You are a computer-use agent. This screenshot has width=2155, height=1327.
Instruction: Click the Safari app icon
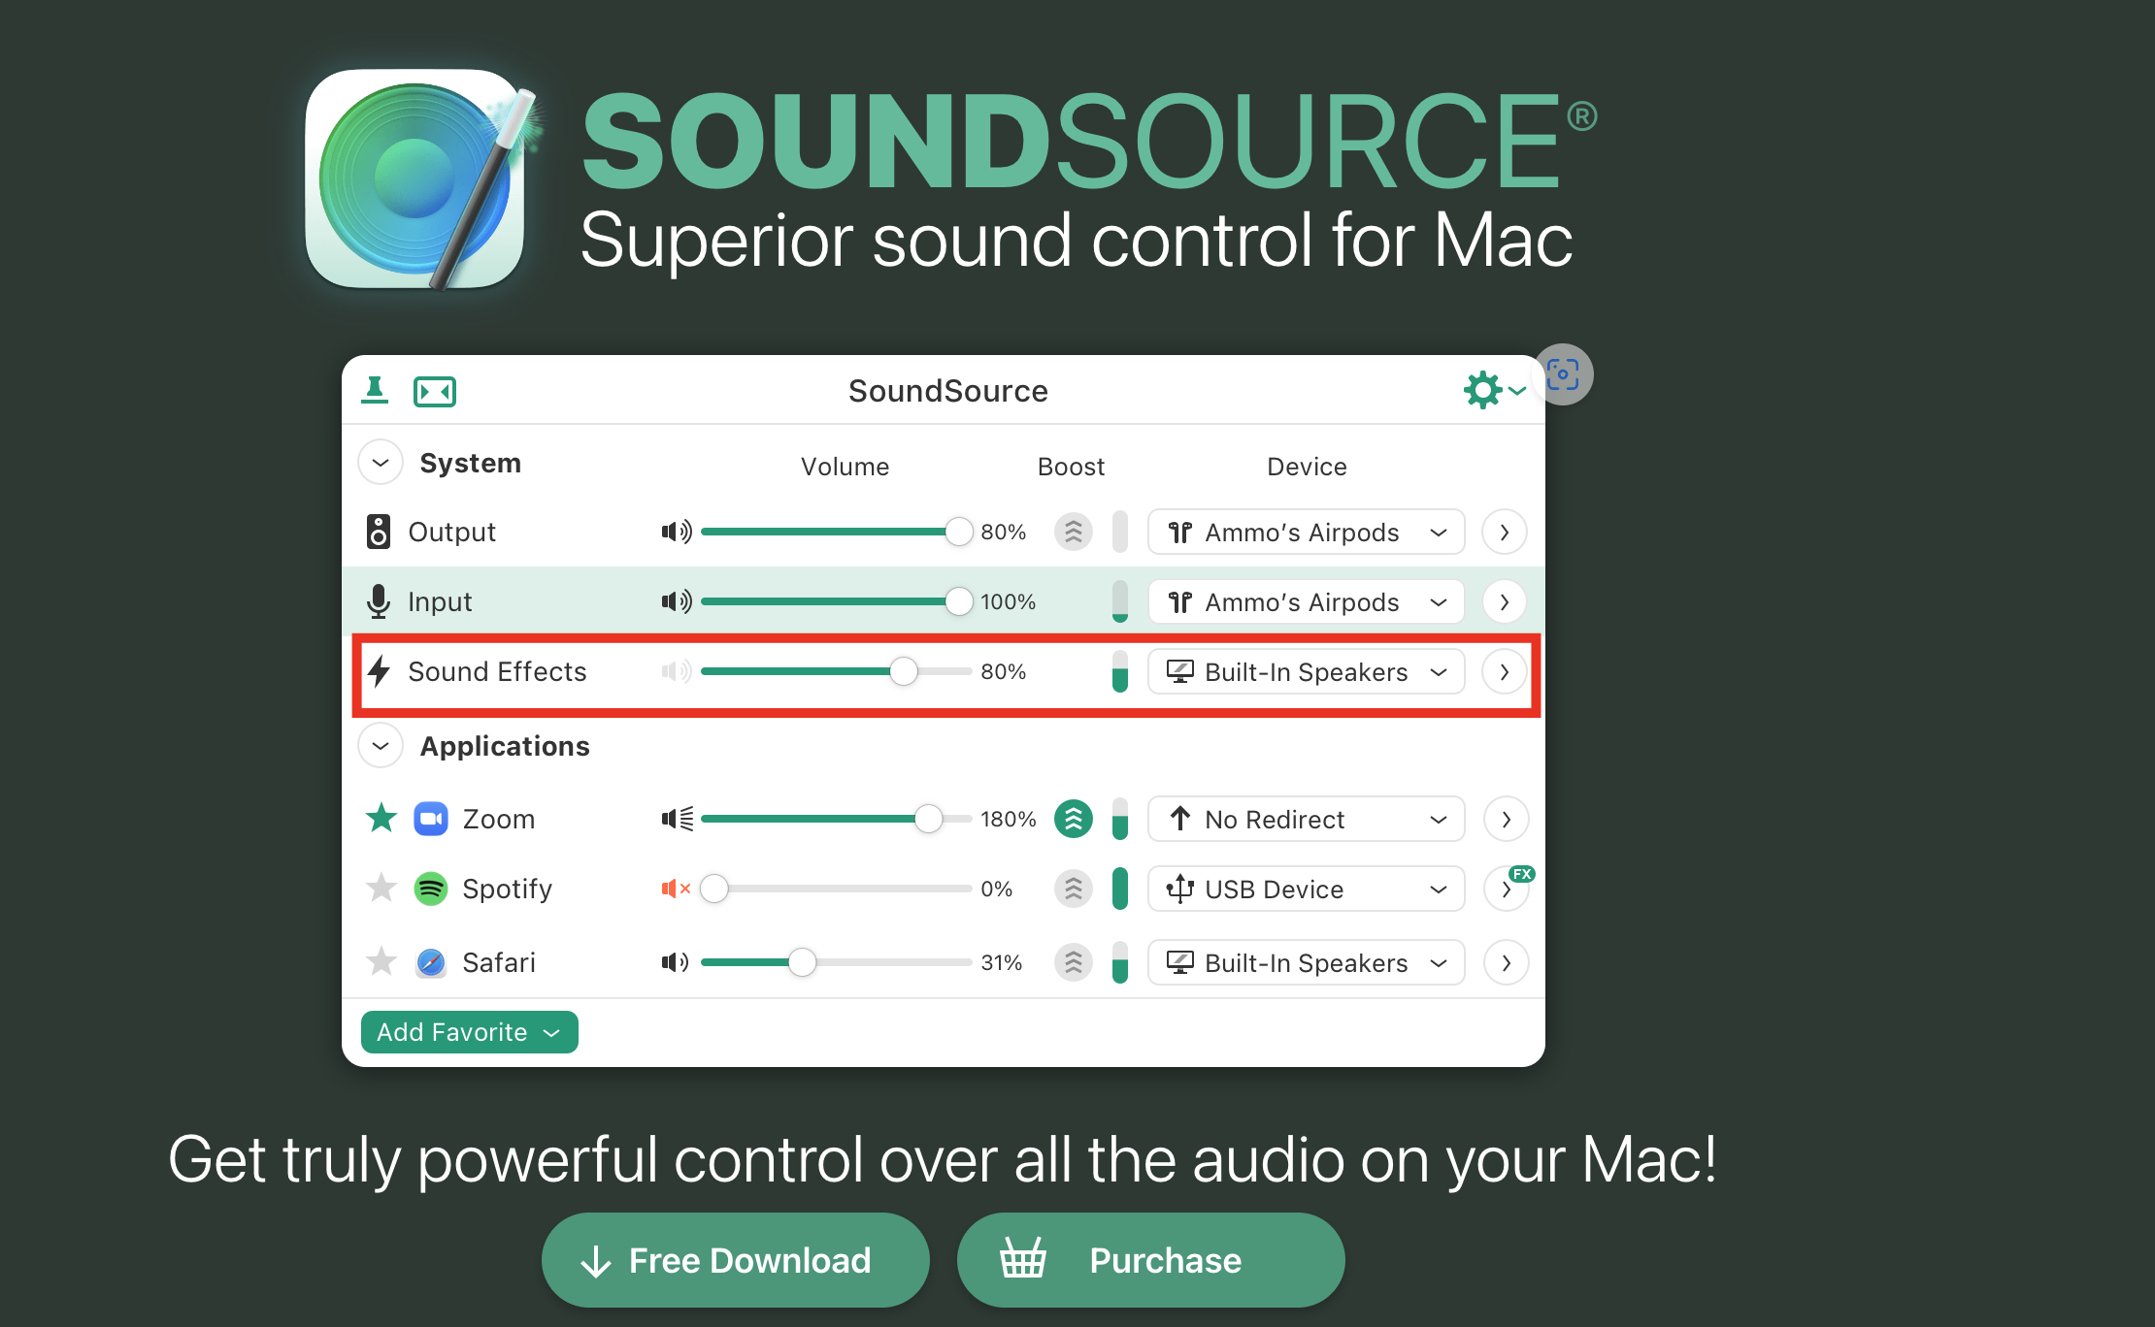[x=431, y=962]
